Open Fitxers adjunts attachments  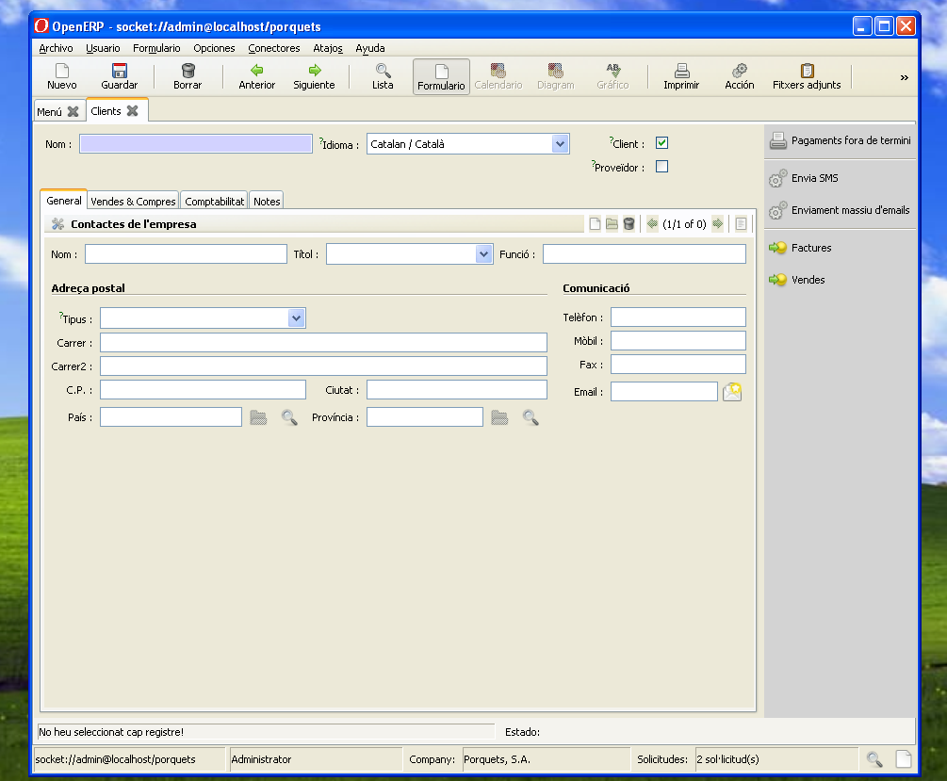click(x=807, y=76)
